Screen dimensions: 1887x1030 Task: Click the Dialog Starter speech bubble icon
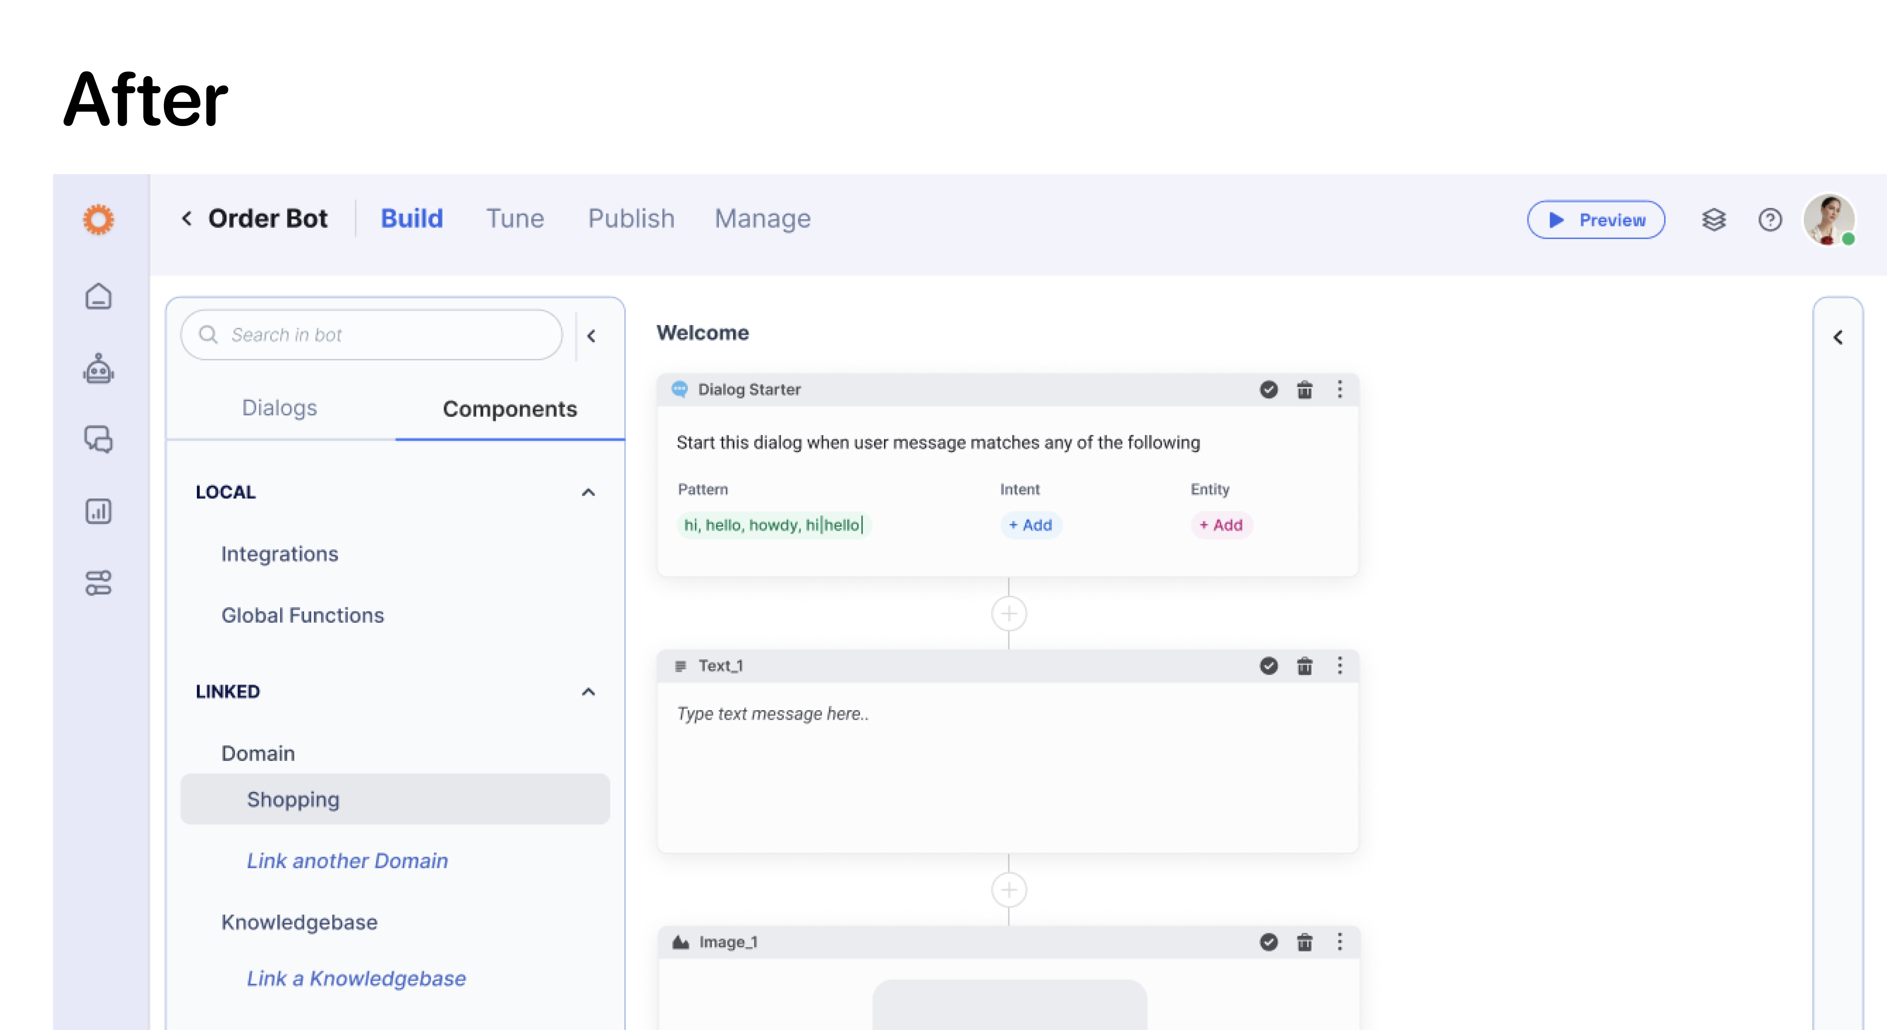coord(680,389)
